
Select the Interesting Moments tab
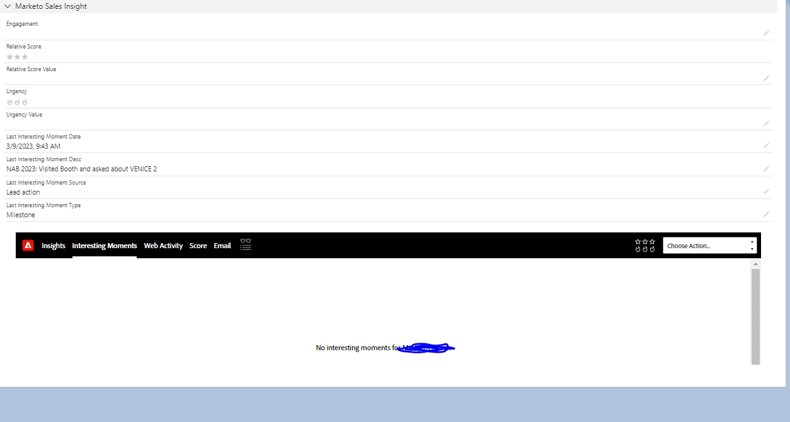point(105,246)
